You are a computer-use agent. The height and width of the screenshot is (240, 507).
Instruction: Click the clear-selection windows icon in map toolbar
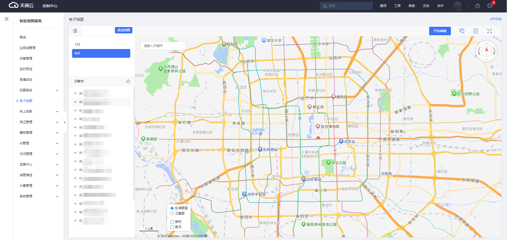[x=462, y=31]
